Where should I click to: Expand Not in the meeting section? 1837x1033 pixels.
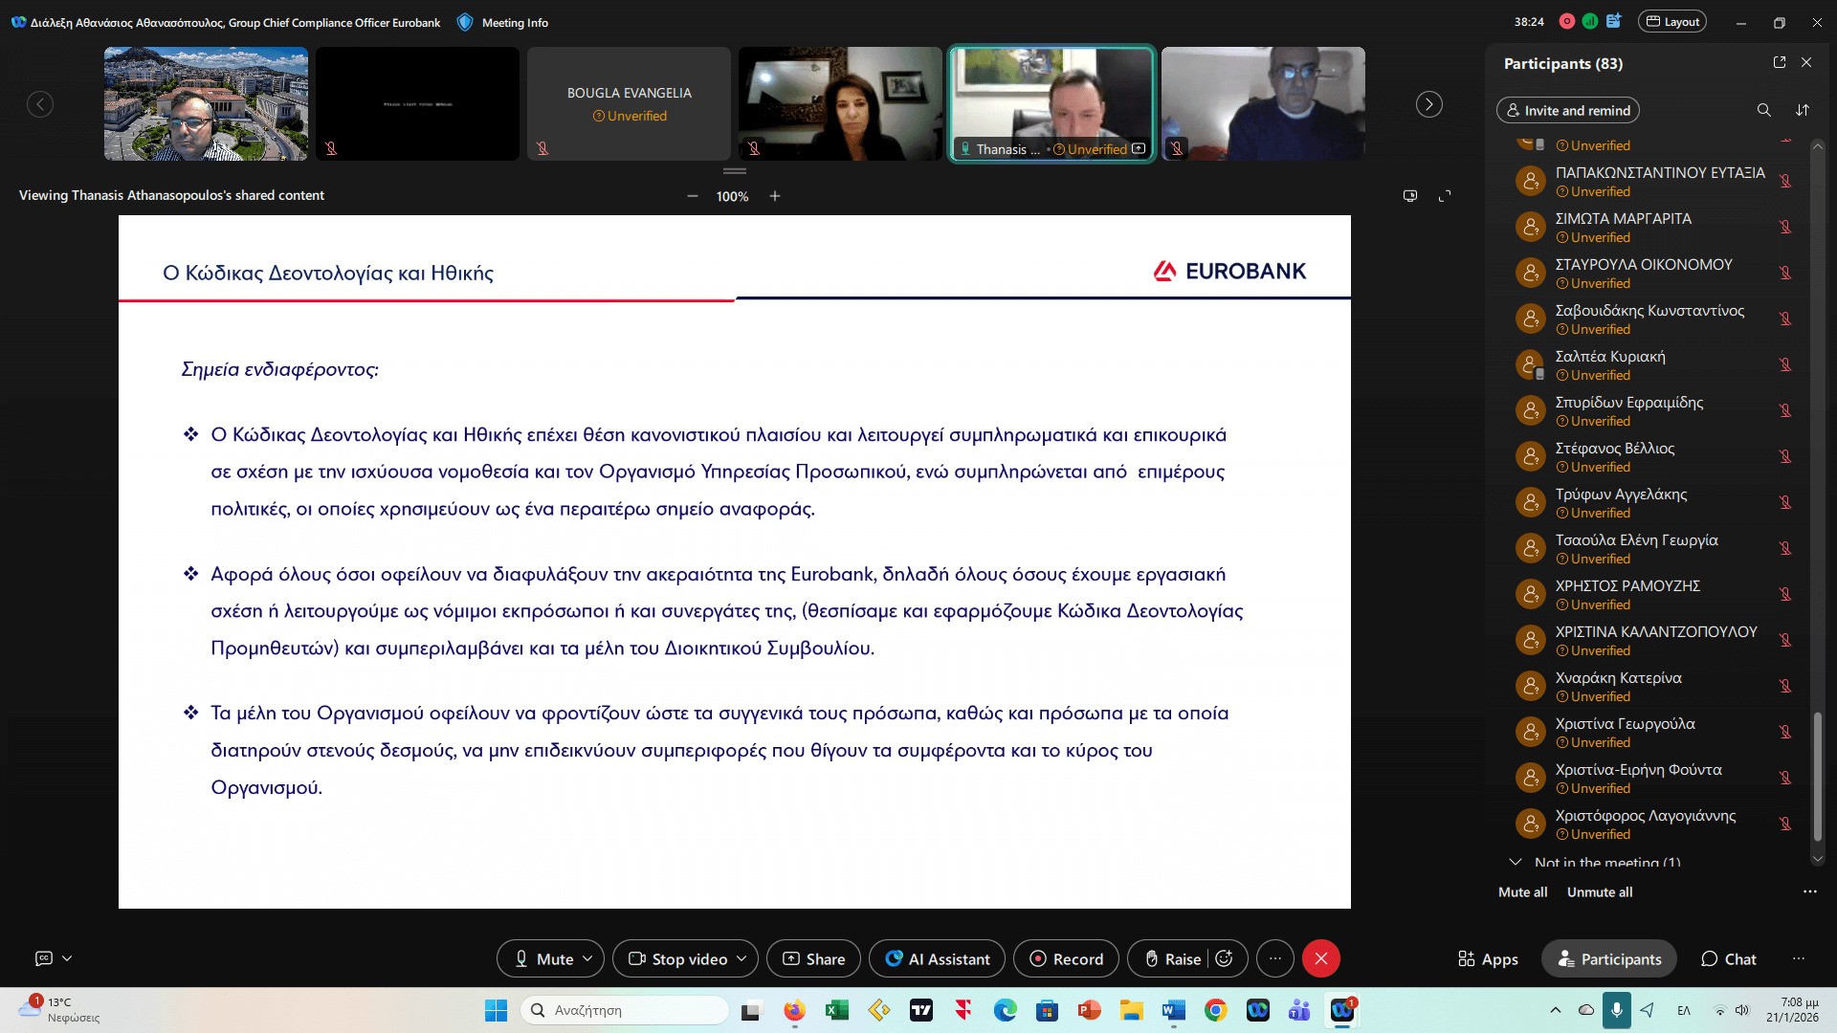1516,862
